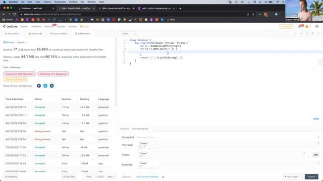The width and height of the screenshot is (323, 181).
Task: Expand the Console panel
Action: [127, 176]
